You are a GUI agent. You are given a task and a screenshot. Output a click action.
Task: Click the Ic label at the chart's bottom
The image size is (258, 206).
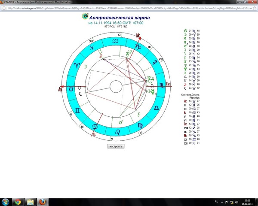click(x=94, y=135)
